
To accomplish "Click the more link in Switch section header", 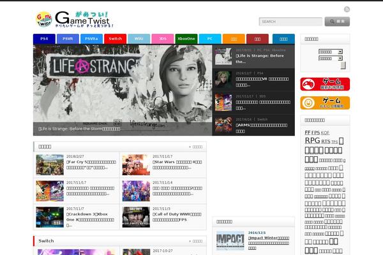I will [196, 241].
